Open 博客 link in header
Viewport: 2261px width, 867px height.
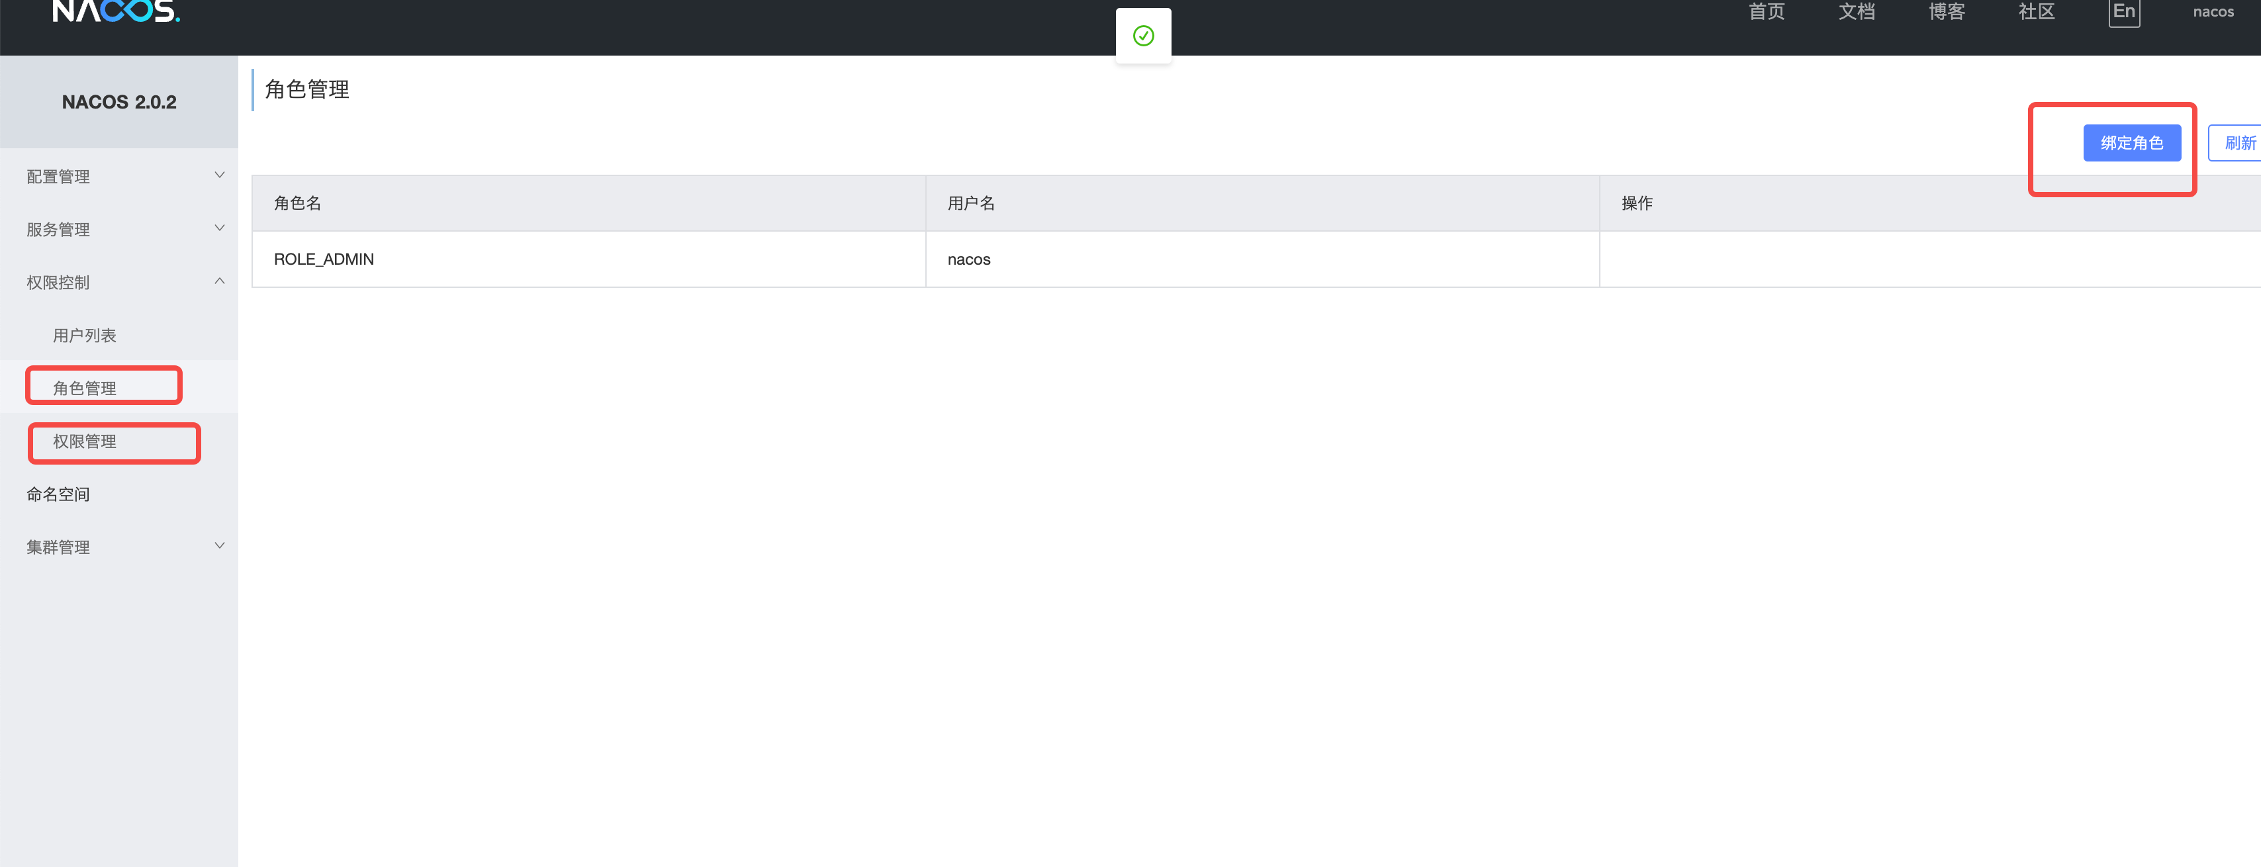[x=1946, y=11]
